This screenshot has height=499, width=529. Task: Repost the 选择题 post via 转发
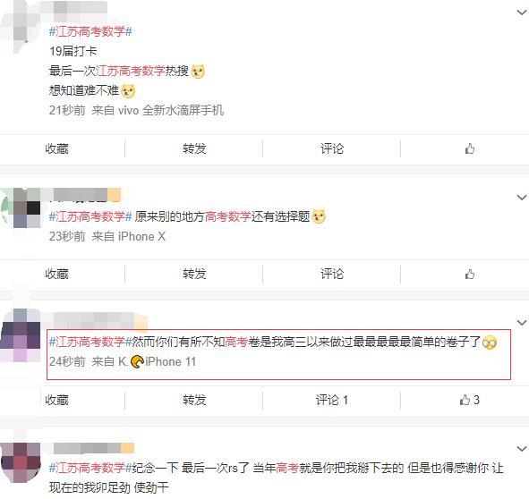pyautogui.click(x=194, y=275)
